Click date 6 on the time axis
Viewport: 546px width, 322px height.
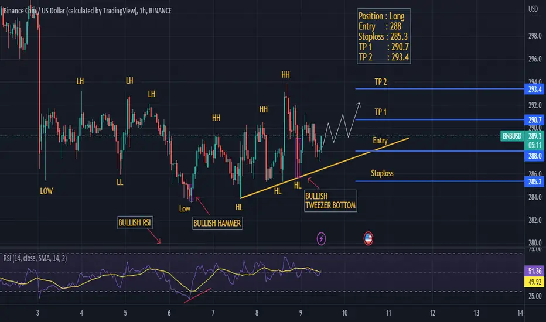tap(169, 313)
